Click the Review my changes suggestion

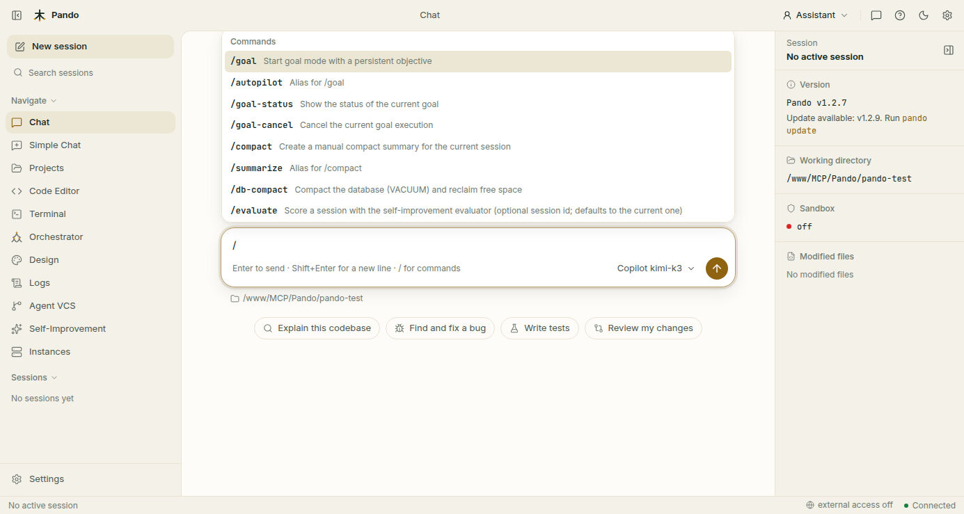(643, 328)
